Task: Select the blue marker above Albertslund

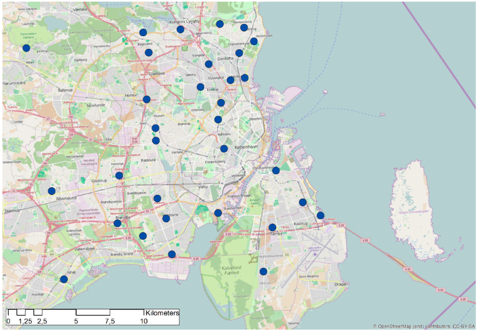Action: coord(52,191)
